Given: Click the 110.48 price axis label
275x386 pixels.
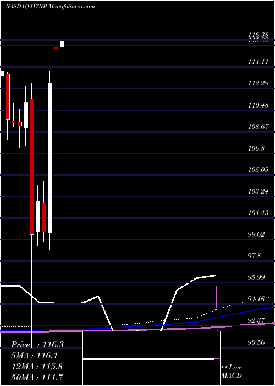Looking at the screenshot, I should coord(258,105).
